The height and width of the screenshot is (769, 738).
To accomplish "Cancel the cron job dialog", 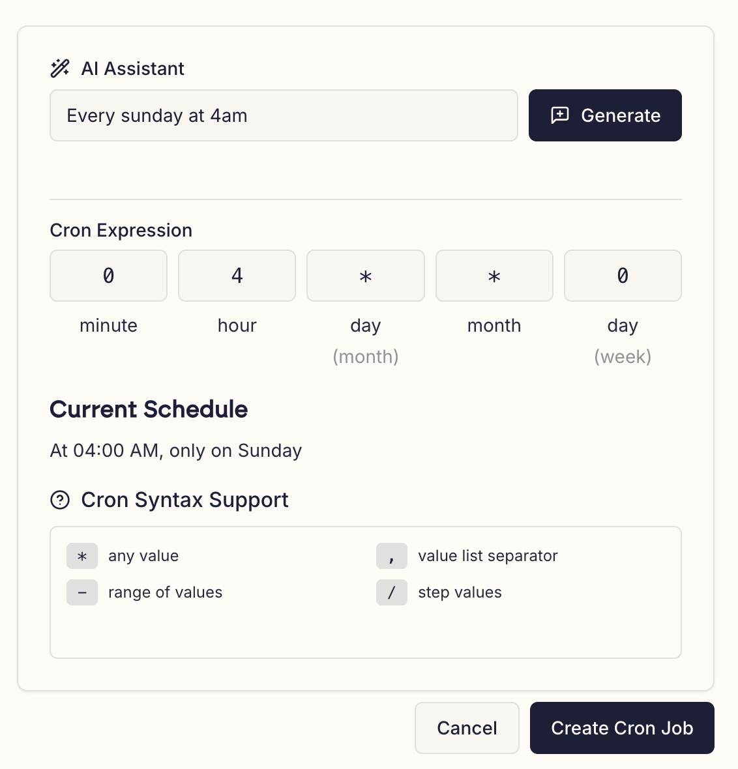I will [467, 728].
